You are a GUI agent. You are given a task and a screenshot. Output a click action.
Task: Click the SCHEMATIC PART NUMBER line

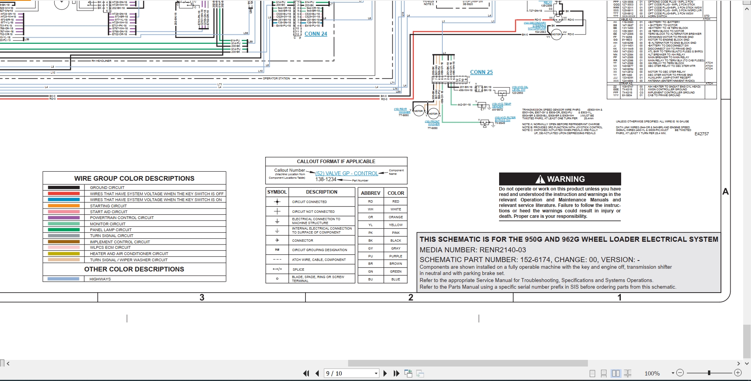(530, 260)
